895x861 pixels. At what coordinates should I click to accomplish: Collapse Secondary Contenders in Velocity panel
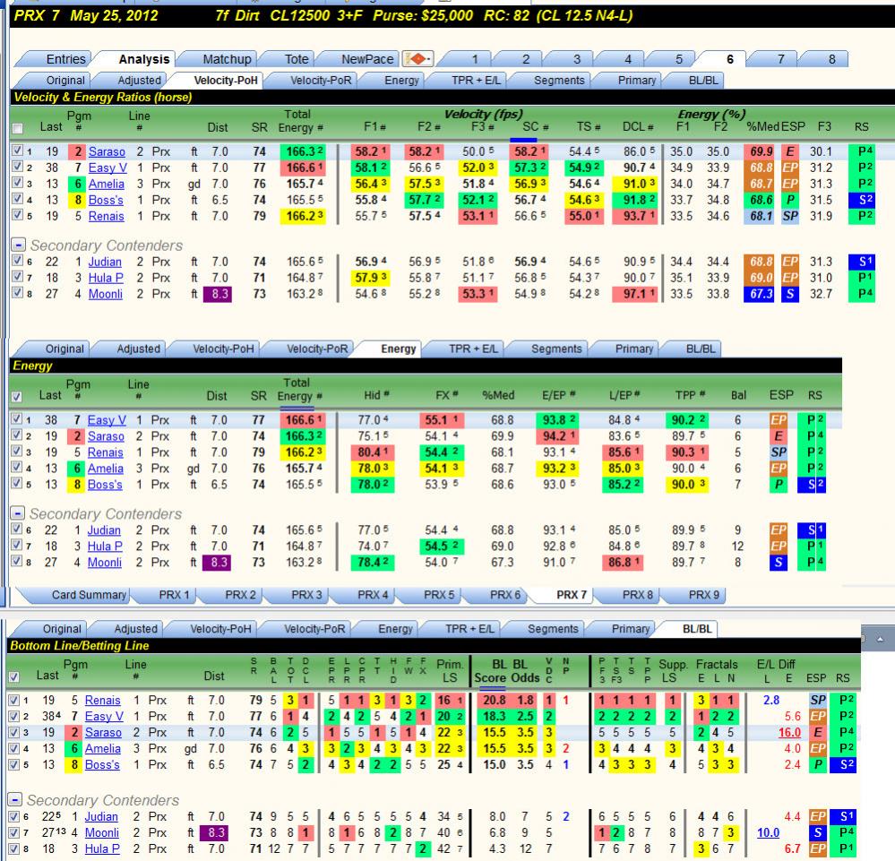coord(18,245)
